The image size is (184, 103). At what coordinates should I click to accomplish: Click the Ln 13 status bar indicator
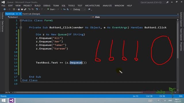(x=135, y=96)
